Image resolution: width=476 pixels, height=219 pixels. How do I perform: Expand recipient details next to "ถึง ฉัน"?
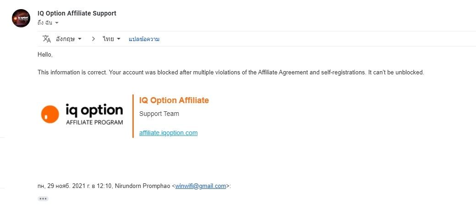[57, 23]
